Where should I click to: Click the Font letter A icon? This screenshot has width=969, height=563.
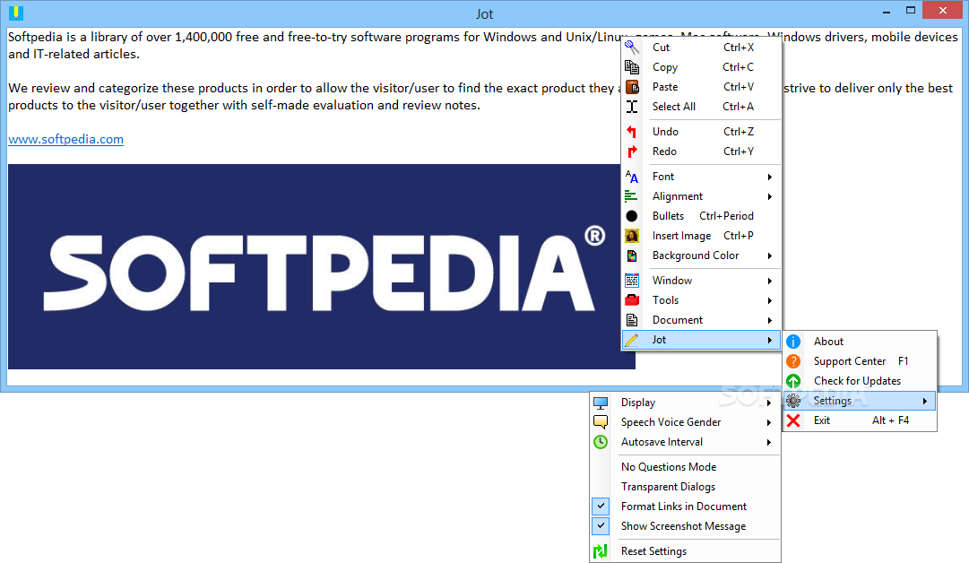click(632, 176)
